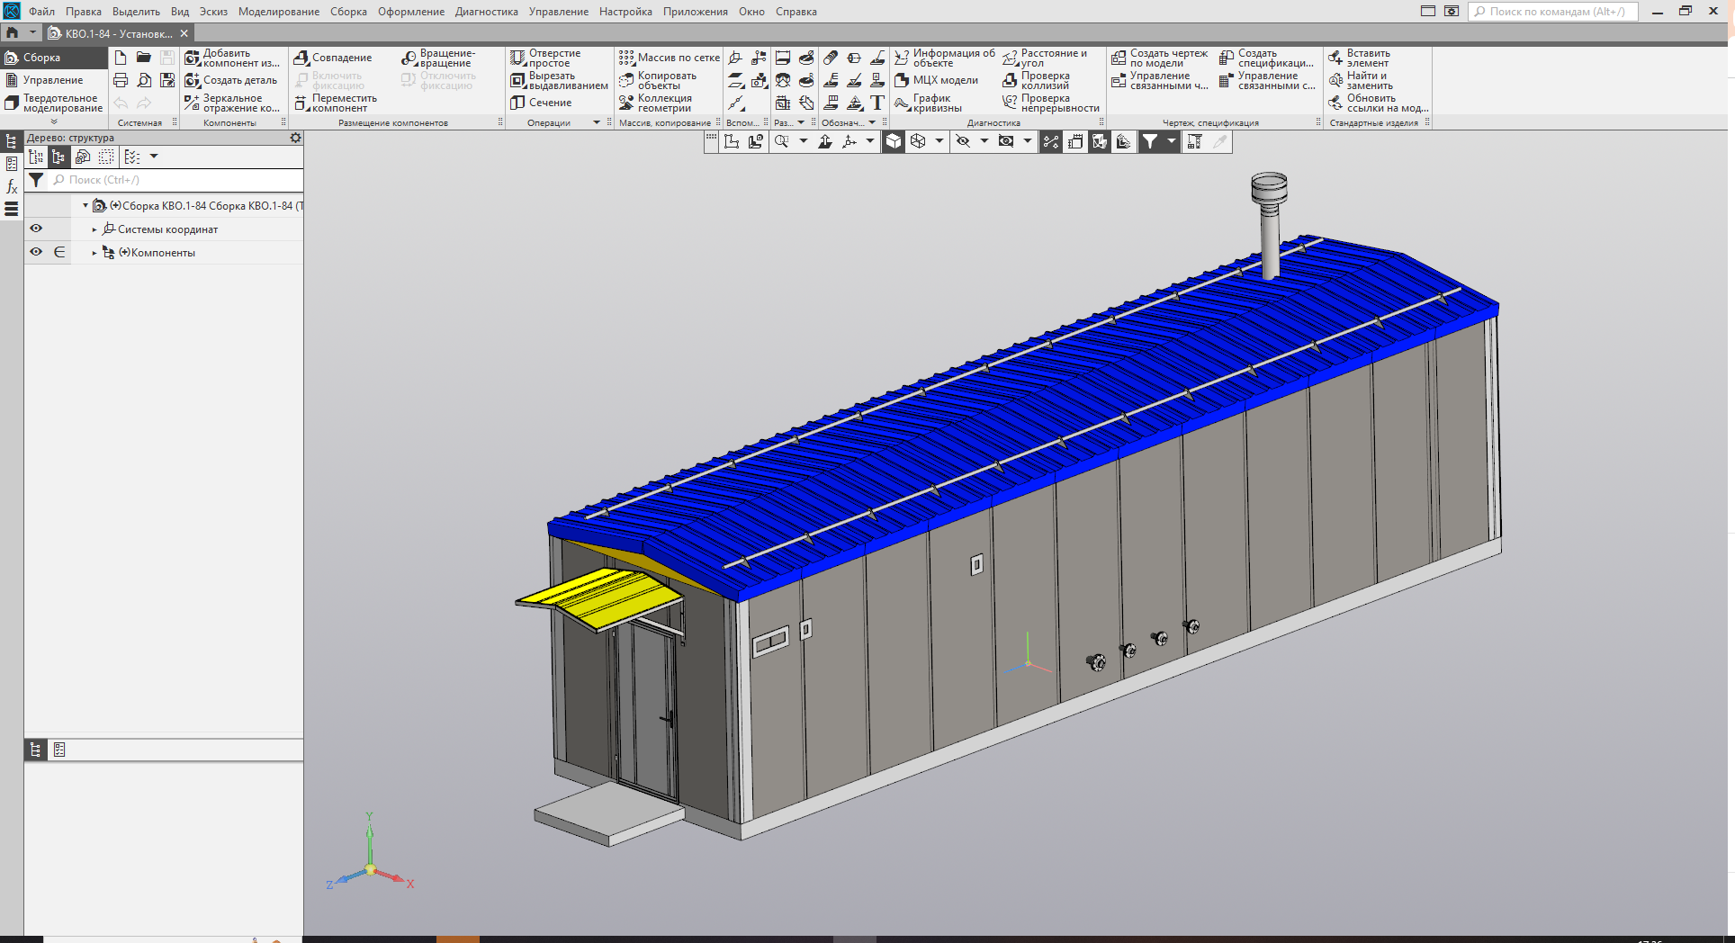Click the Simple hole operation icon

pos(517,58)
